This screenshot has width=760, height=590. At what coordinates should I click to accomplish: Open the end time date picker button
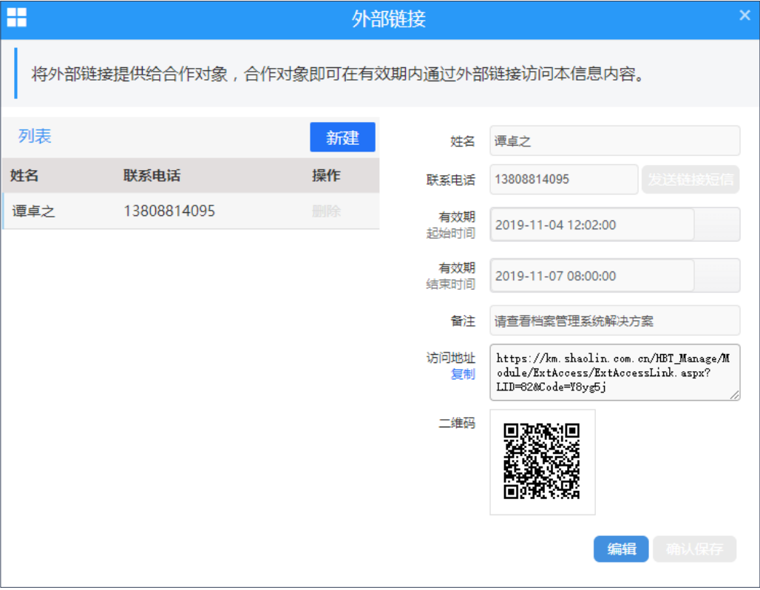point(717,277)
